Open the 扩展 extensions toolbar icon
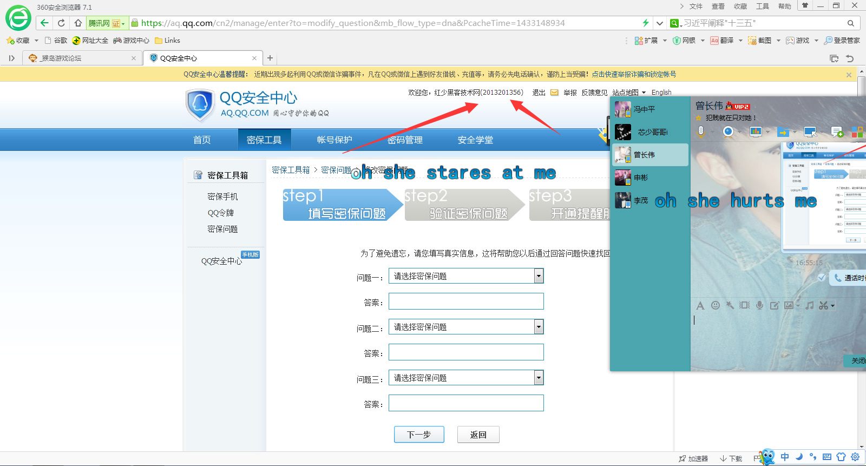This screenshot has width=866, height=466. pos(646,41)
